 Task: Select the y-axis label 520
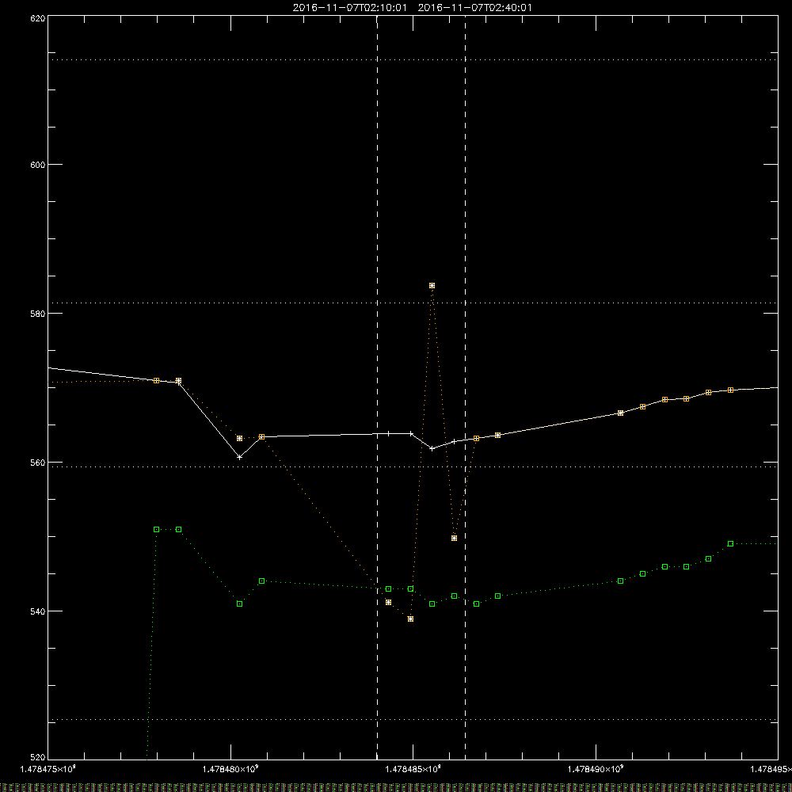(x=38, y=757)
